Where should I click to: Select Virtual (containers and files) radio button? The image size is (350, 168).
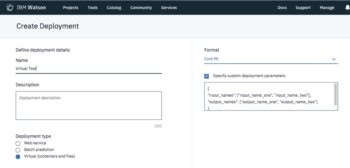[18, 157]
